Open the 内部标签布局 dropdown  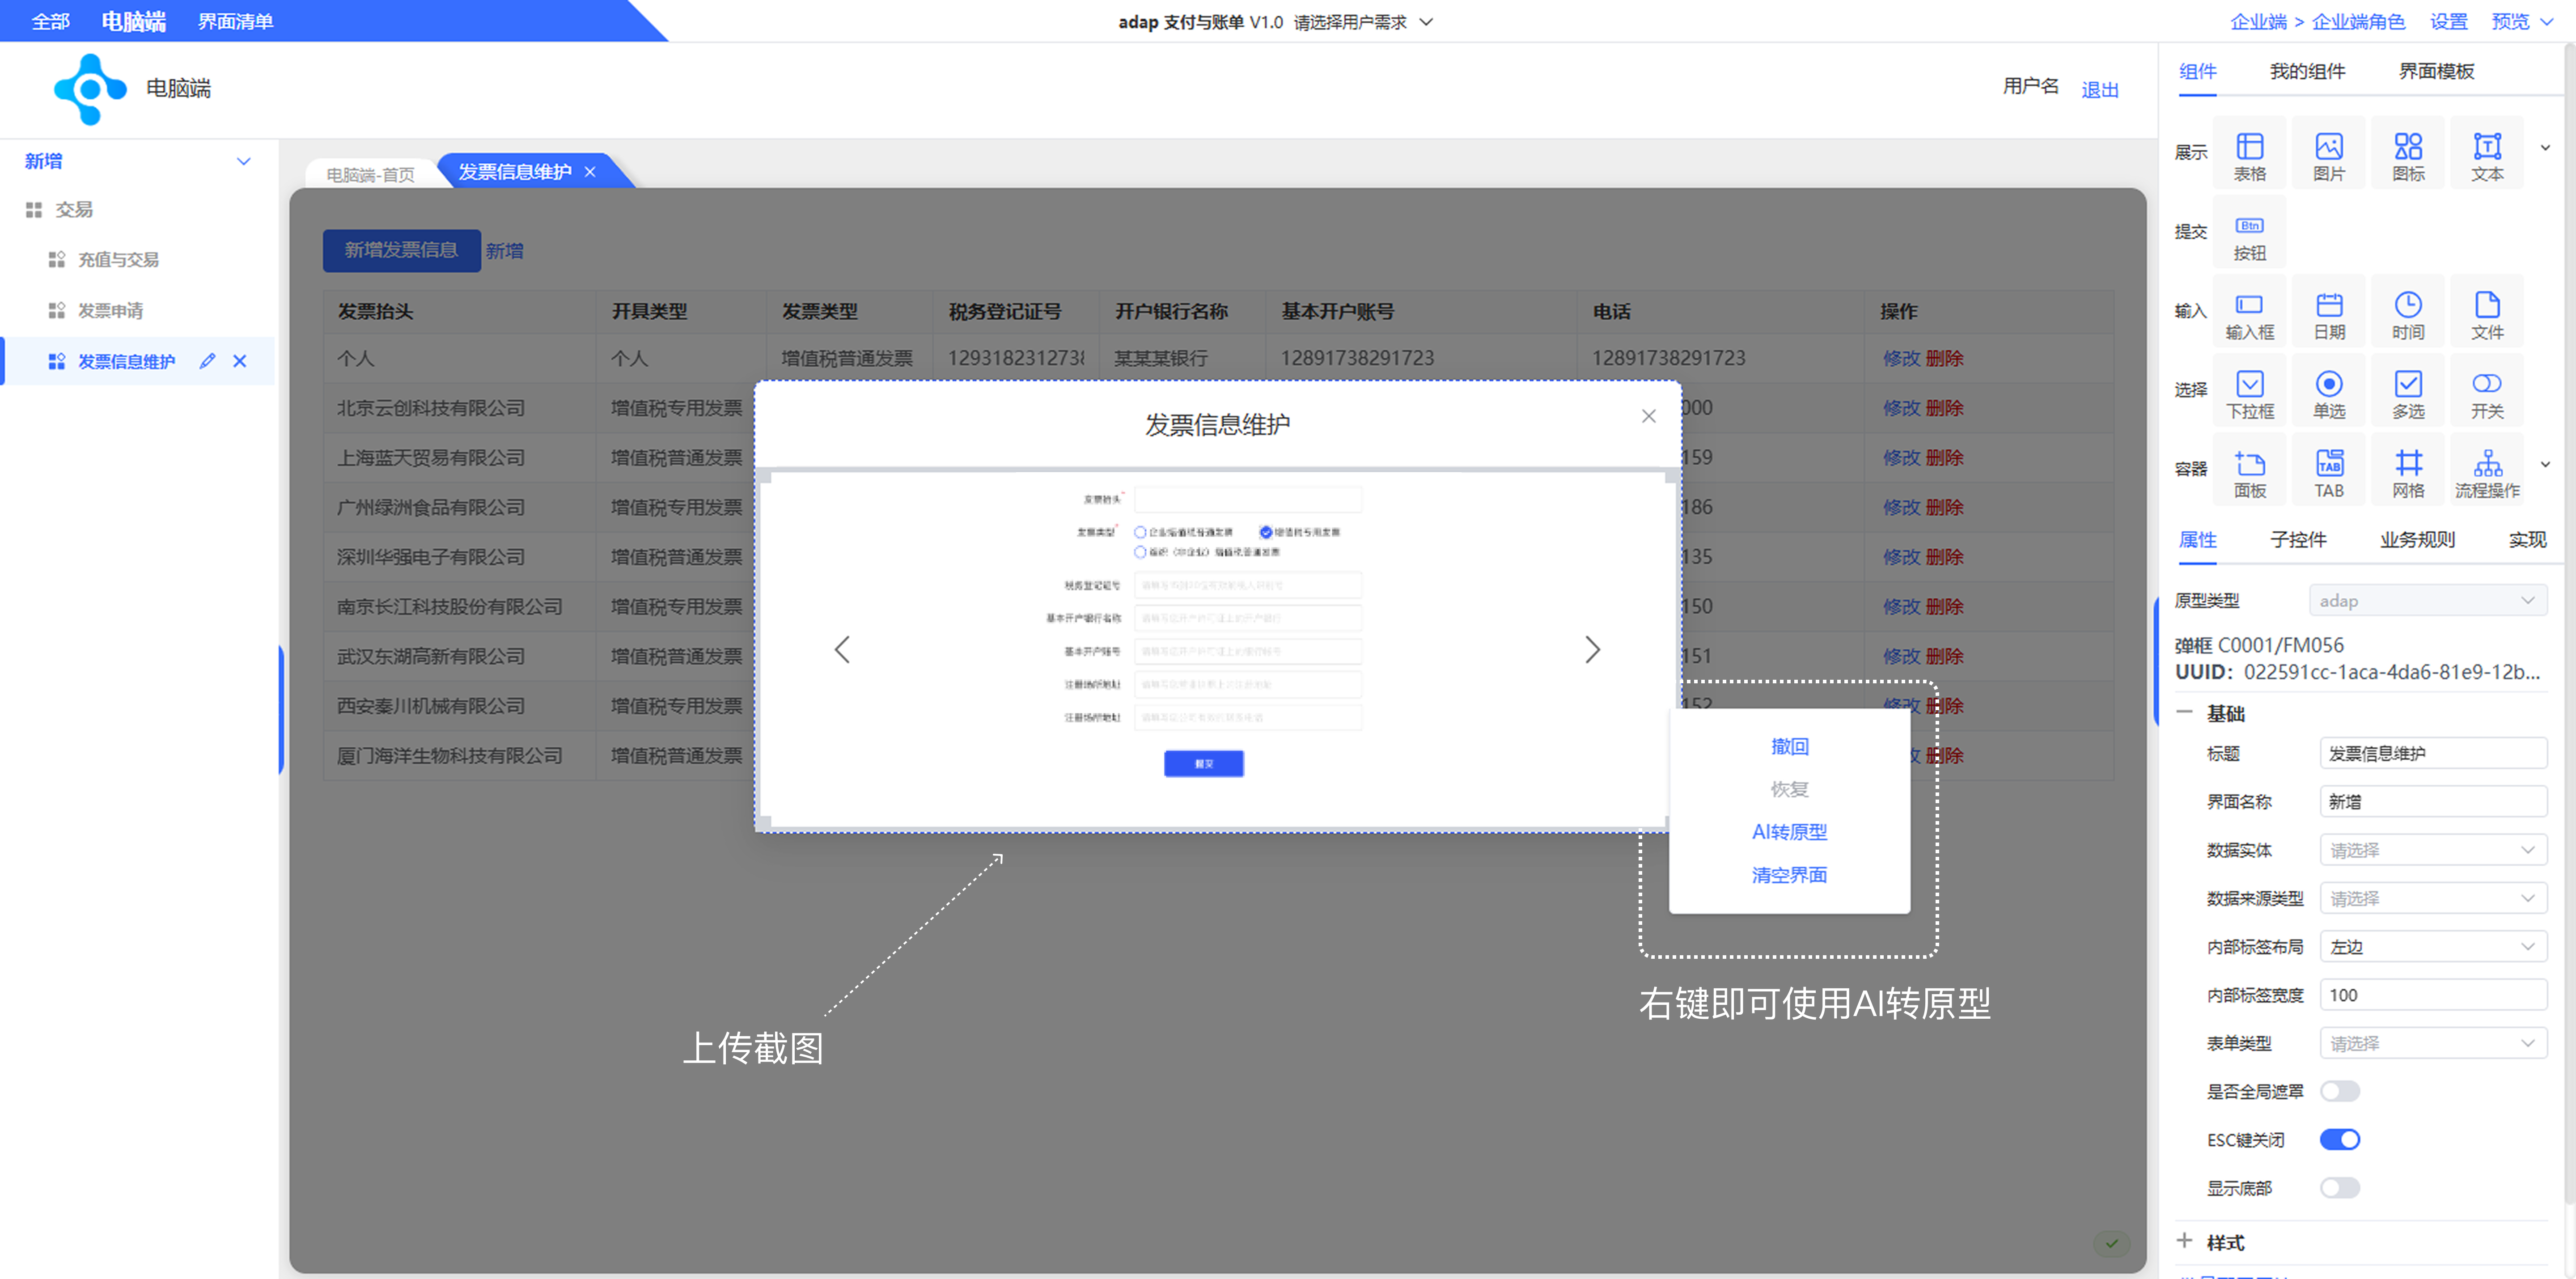coord(2432,946)
